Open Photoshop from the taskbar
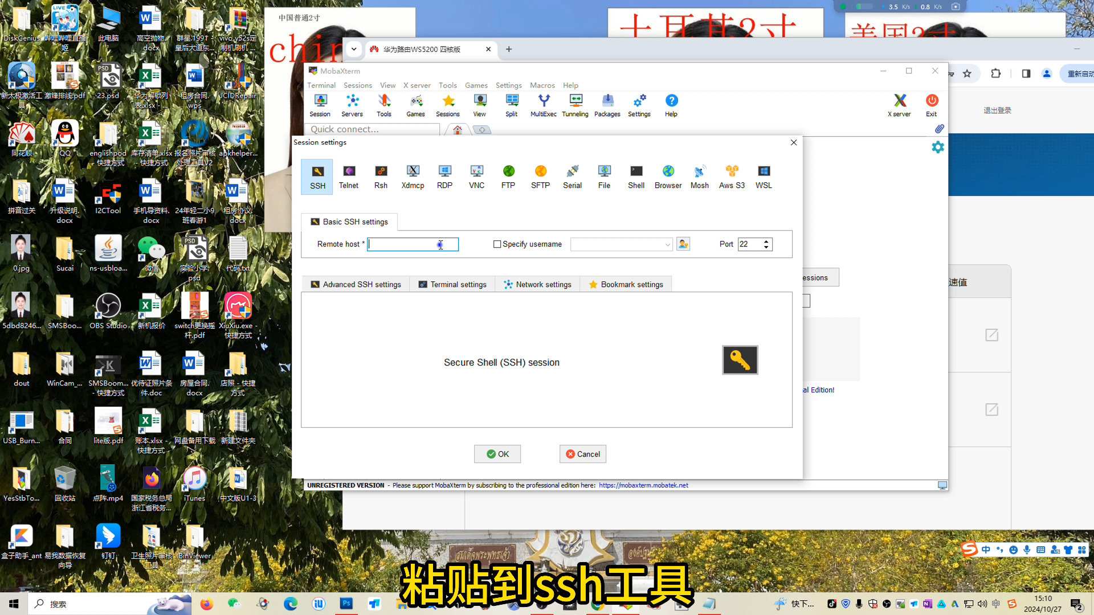 point(346,604)
